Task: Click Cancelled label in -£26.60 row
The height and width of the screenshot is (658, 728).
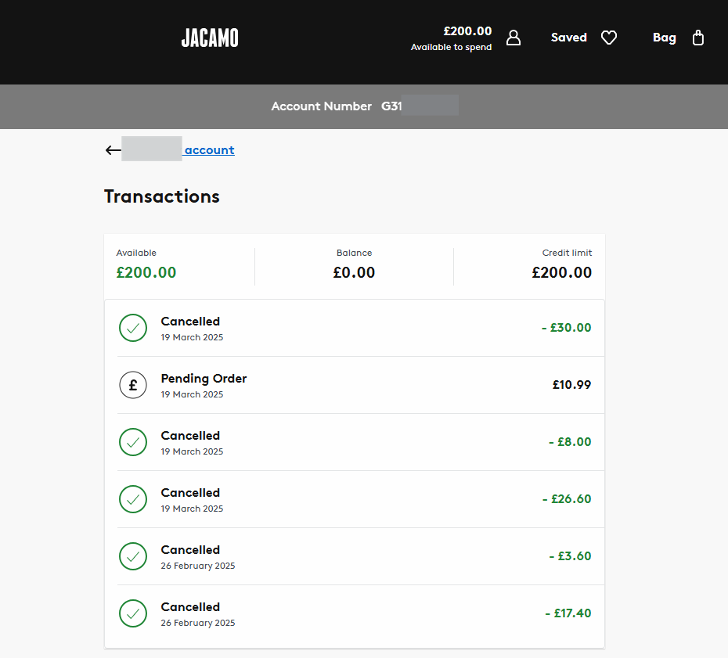Action: click(x=190, y=493)
